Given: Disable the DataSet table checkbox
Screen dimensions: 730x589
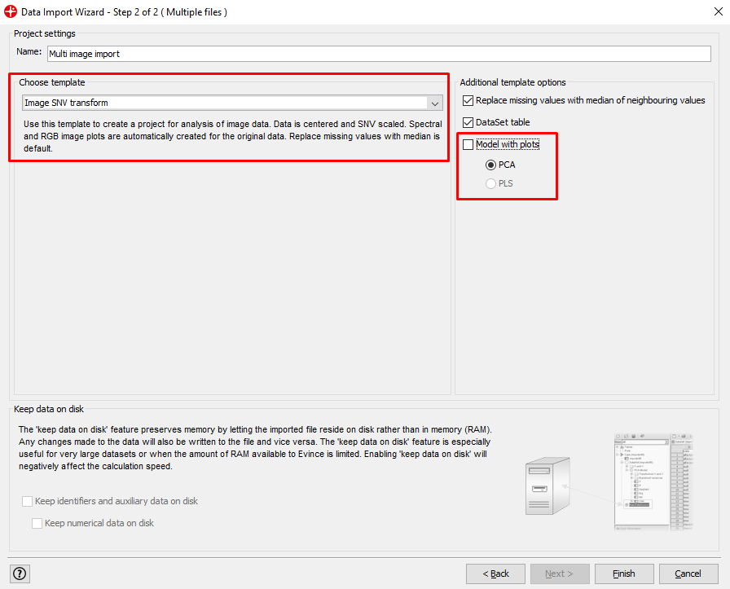Looking at the screenshot, I should click(x=468, y=122).
